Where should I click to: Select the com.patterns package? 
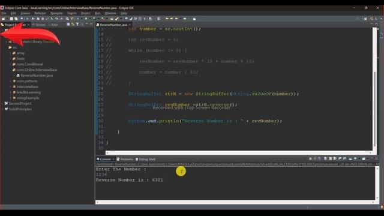(x=25, y=81)
